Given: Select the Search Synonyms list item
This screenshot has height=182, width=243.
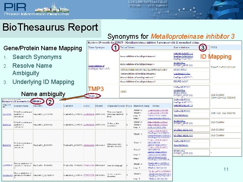Looking at the screenshot, I should [x=37, y=57].
